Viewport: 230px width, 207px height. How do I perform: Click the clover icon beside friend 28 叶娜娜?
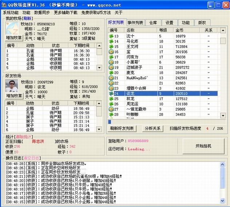pyautogui.click(x=111, y=115)
